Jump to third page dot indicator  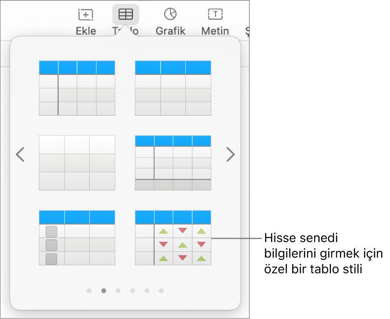point(118,291)
